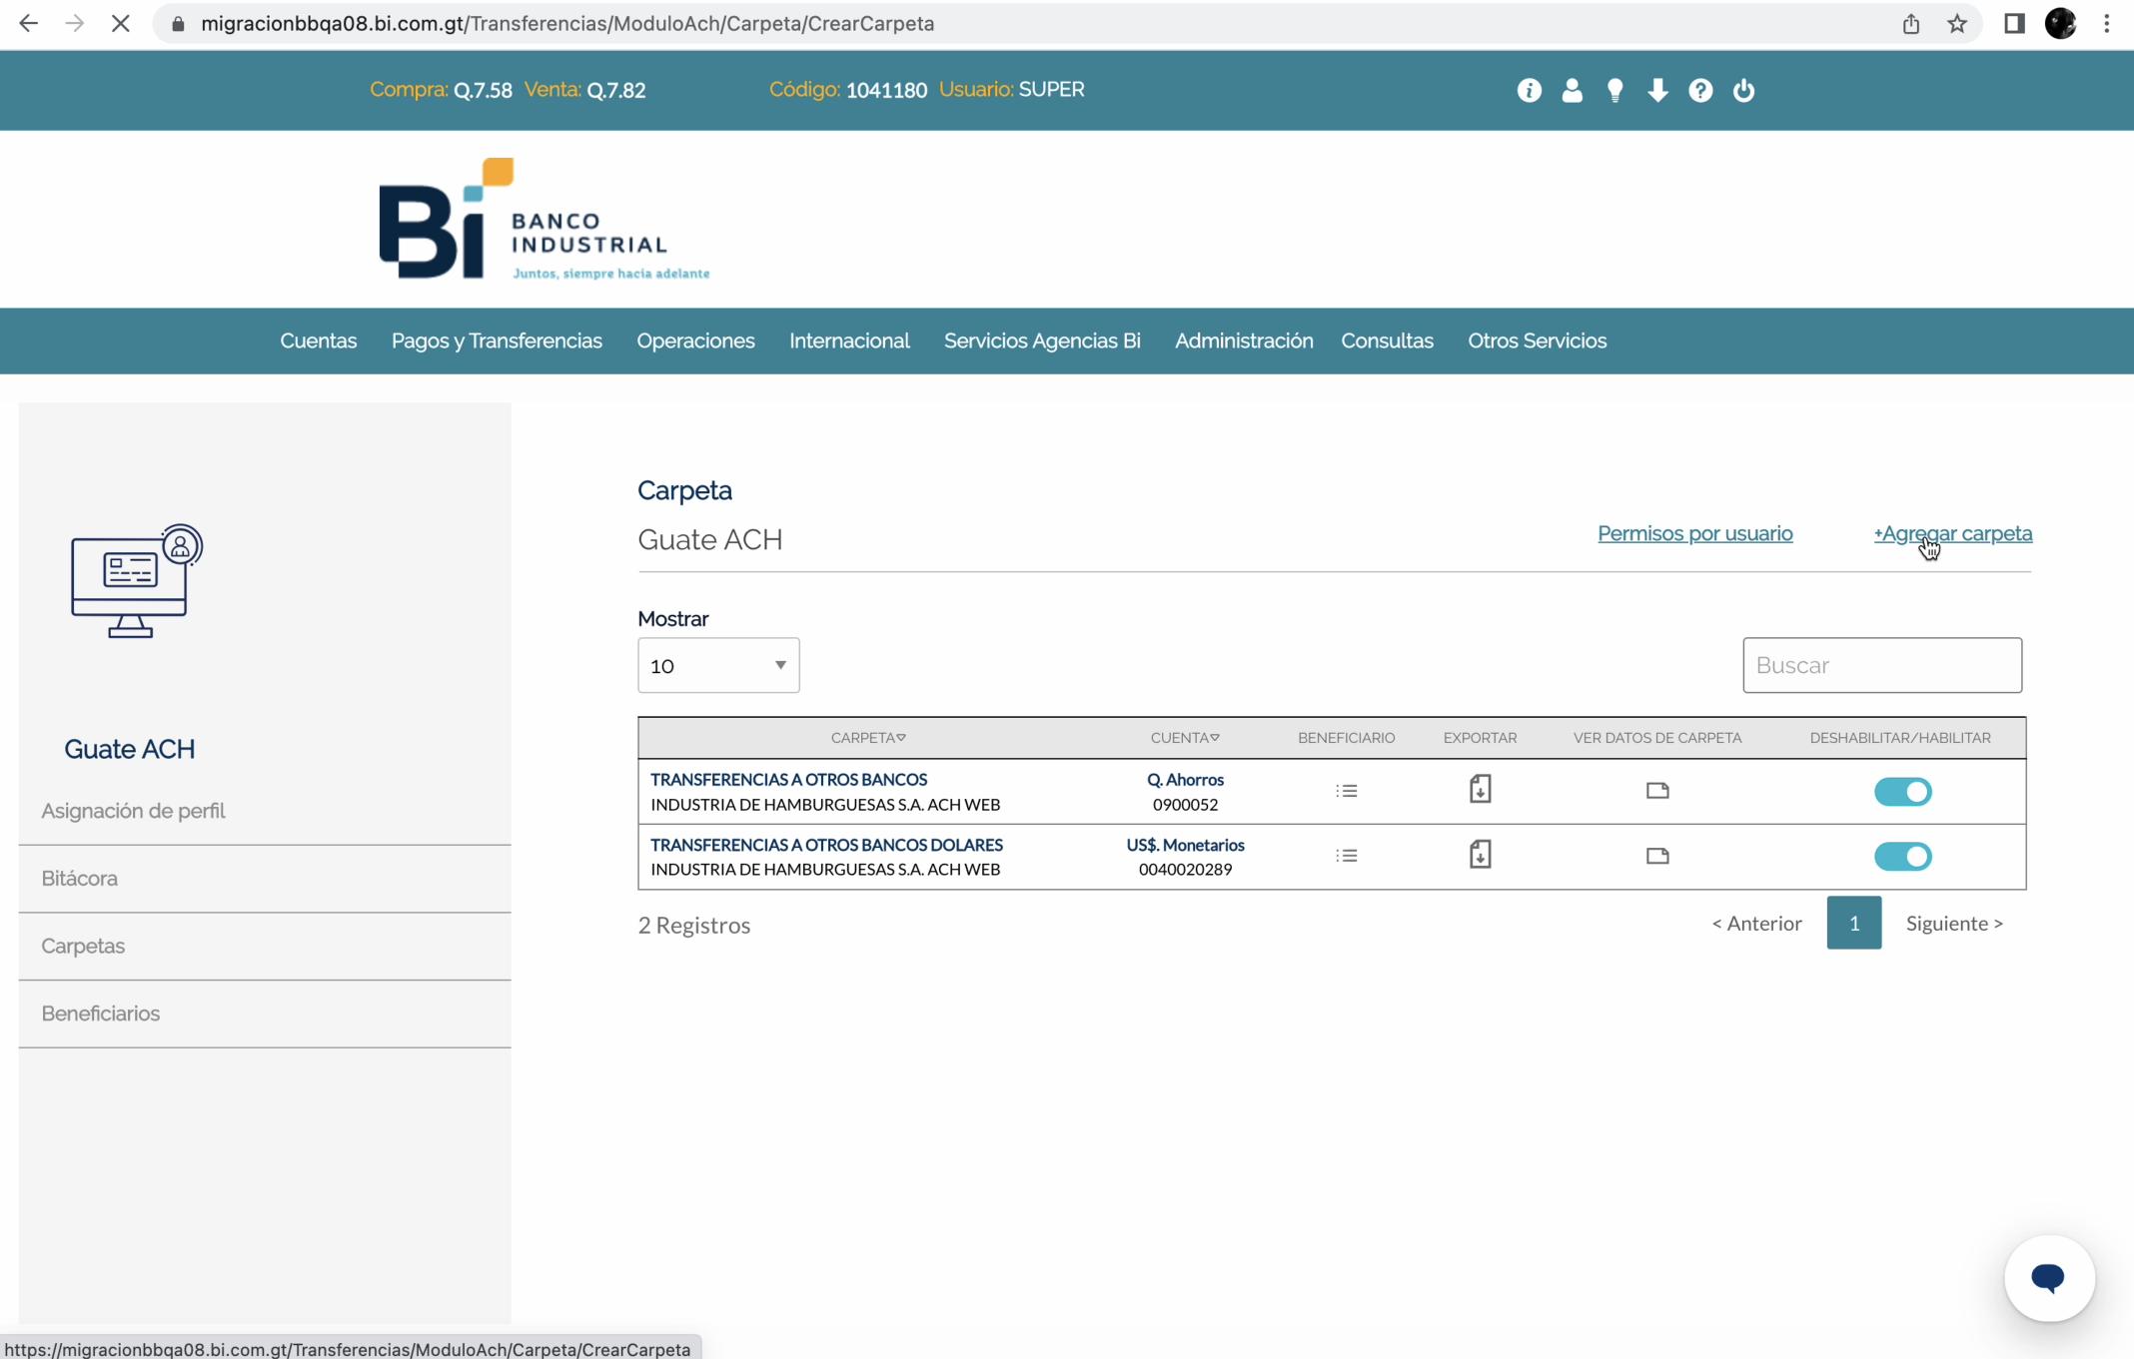Viewport: 2134px width, 1359px height.
Task: Toggle the Dolares folder switch
Action: 1902,857
